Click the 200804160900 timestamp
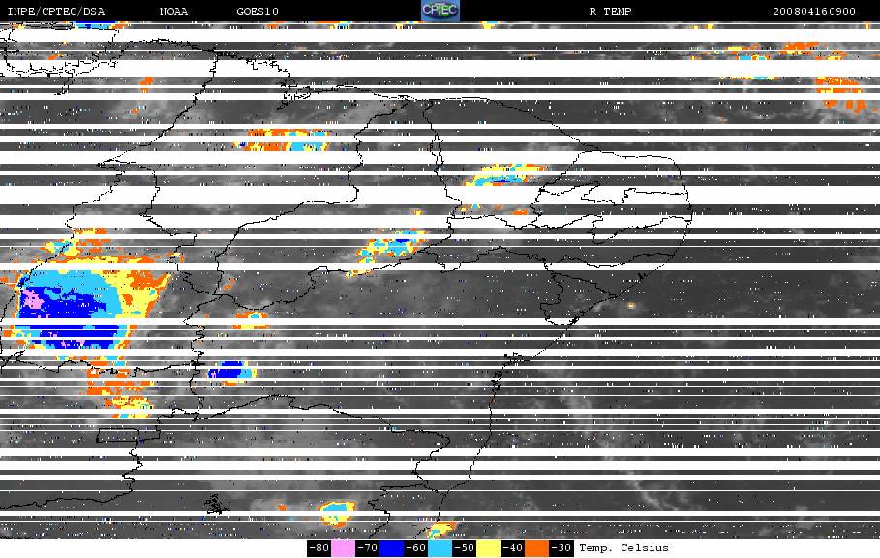This screenshot has height=558, width=880. click(x=814, y=12)
